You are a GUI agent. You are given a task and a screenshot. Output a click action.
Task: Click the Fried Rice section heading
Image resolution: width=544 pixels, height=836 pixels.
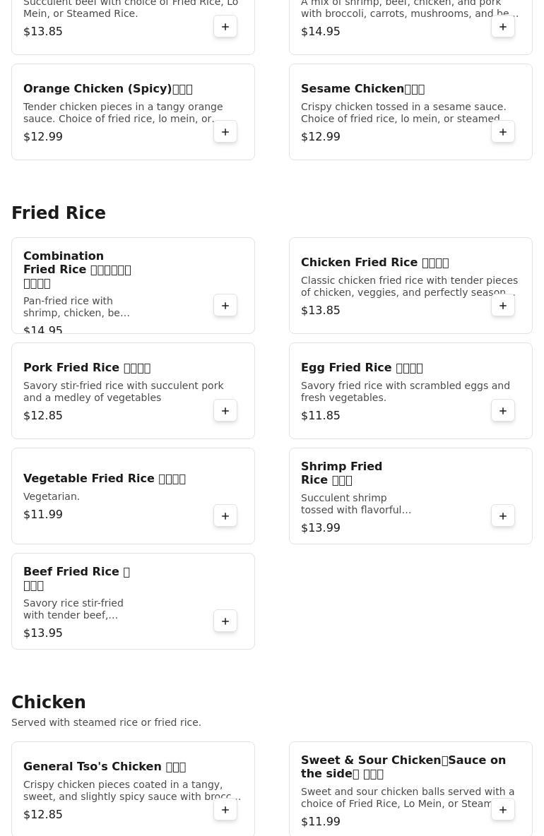[59, 213]
